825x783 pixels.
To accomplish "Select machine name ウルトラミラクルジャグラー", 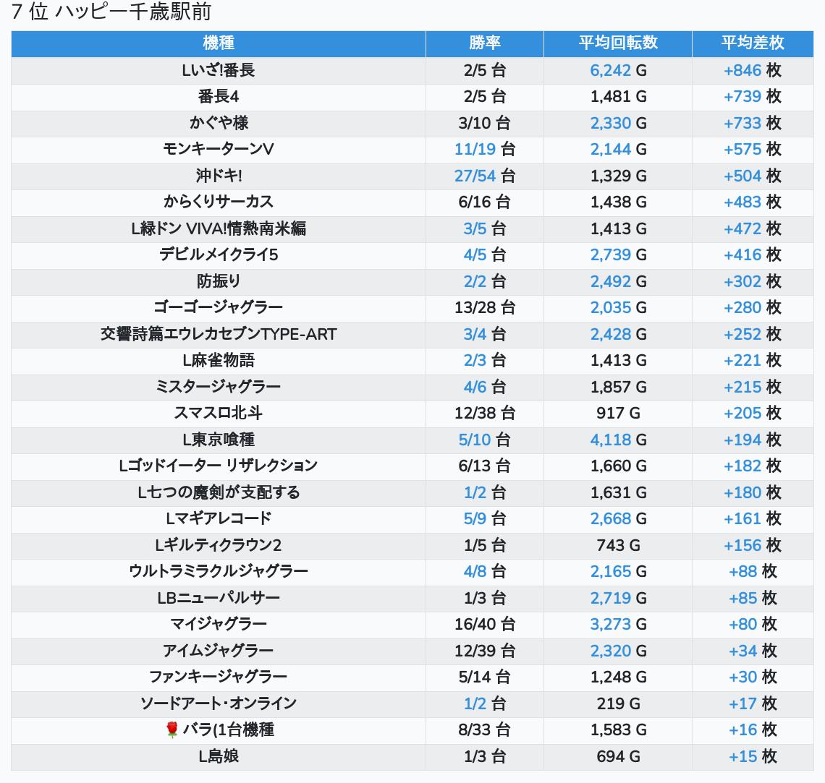I will pos(219,572).
